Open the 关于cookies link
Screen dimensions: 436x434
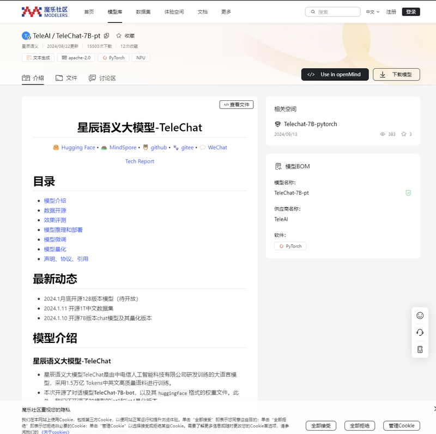coord(56,432)
